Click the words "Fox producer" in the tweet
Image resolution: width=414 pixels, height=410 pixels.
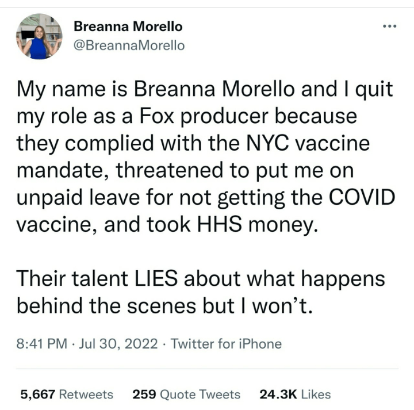coord(203,117)
